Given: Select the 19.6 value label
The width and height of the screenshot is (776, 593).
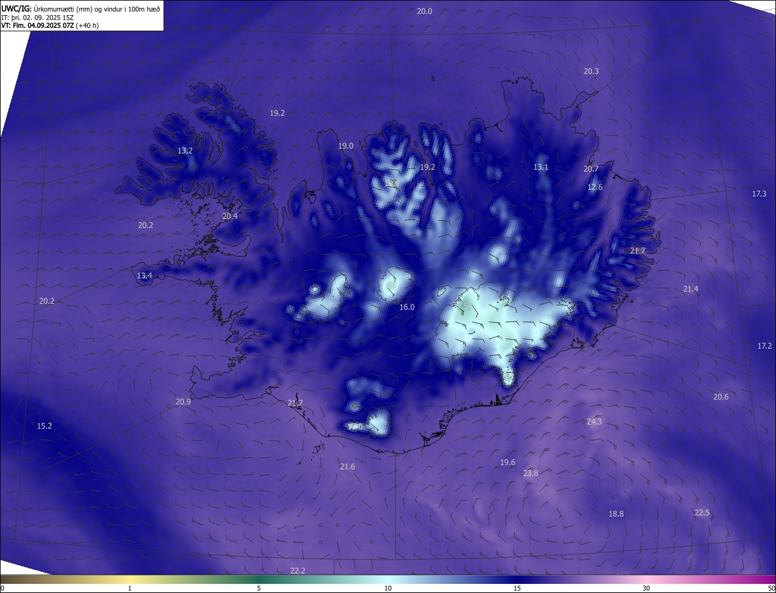Looking at the screenshot, I should (x=507, y=463).
